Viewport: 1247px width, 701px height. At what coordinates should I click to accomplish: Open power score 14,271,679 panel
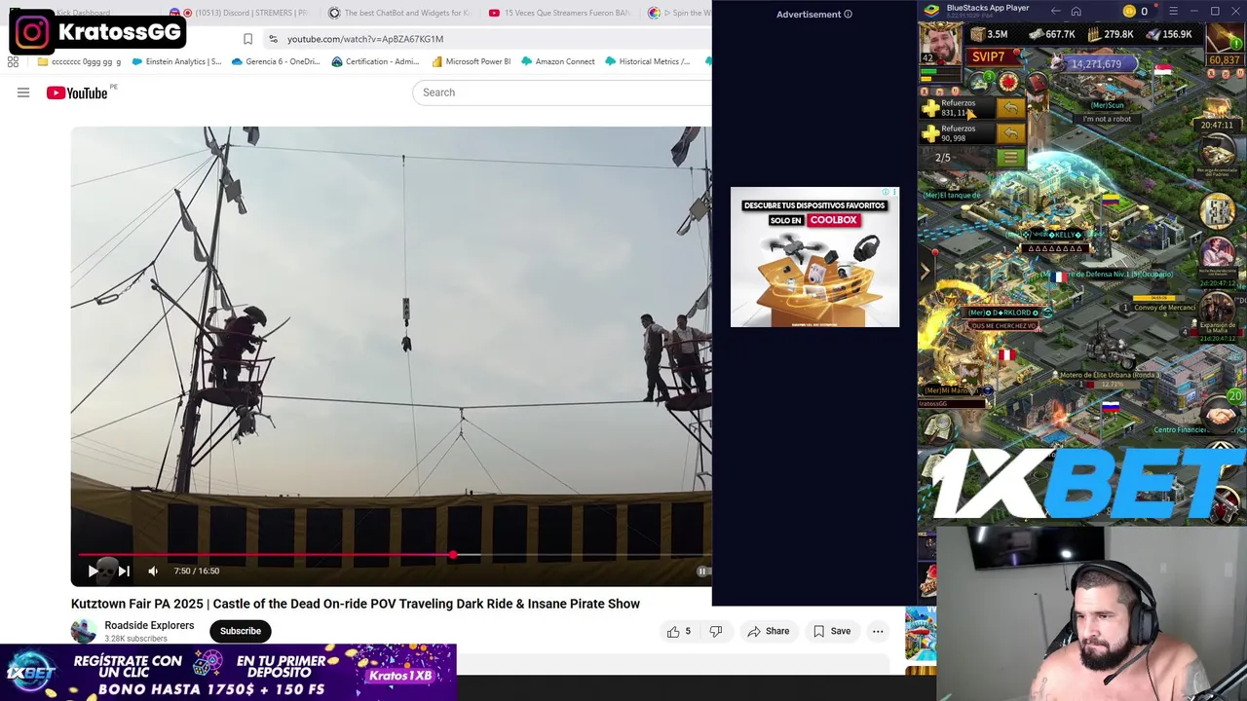(1095, 64)
